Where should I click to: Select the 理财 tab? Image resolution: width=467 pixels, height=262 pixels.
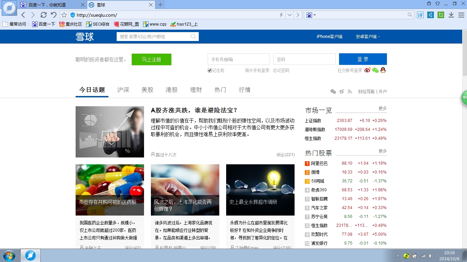196,90
